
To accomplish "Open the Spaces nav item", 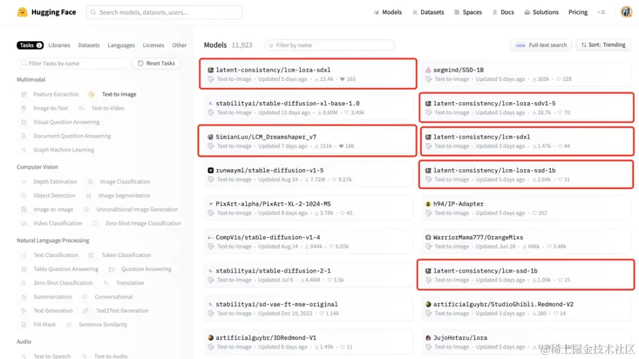I will (x=468, y=12).
